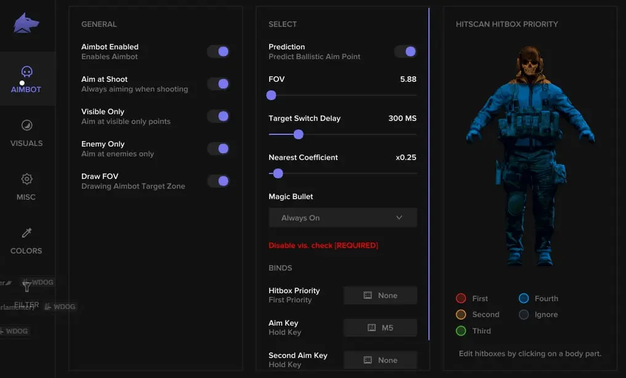Toggle the Enemy Only switch
The image size is (626, 378).
tap(219, 149)
